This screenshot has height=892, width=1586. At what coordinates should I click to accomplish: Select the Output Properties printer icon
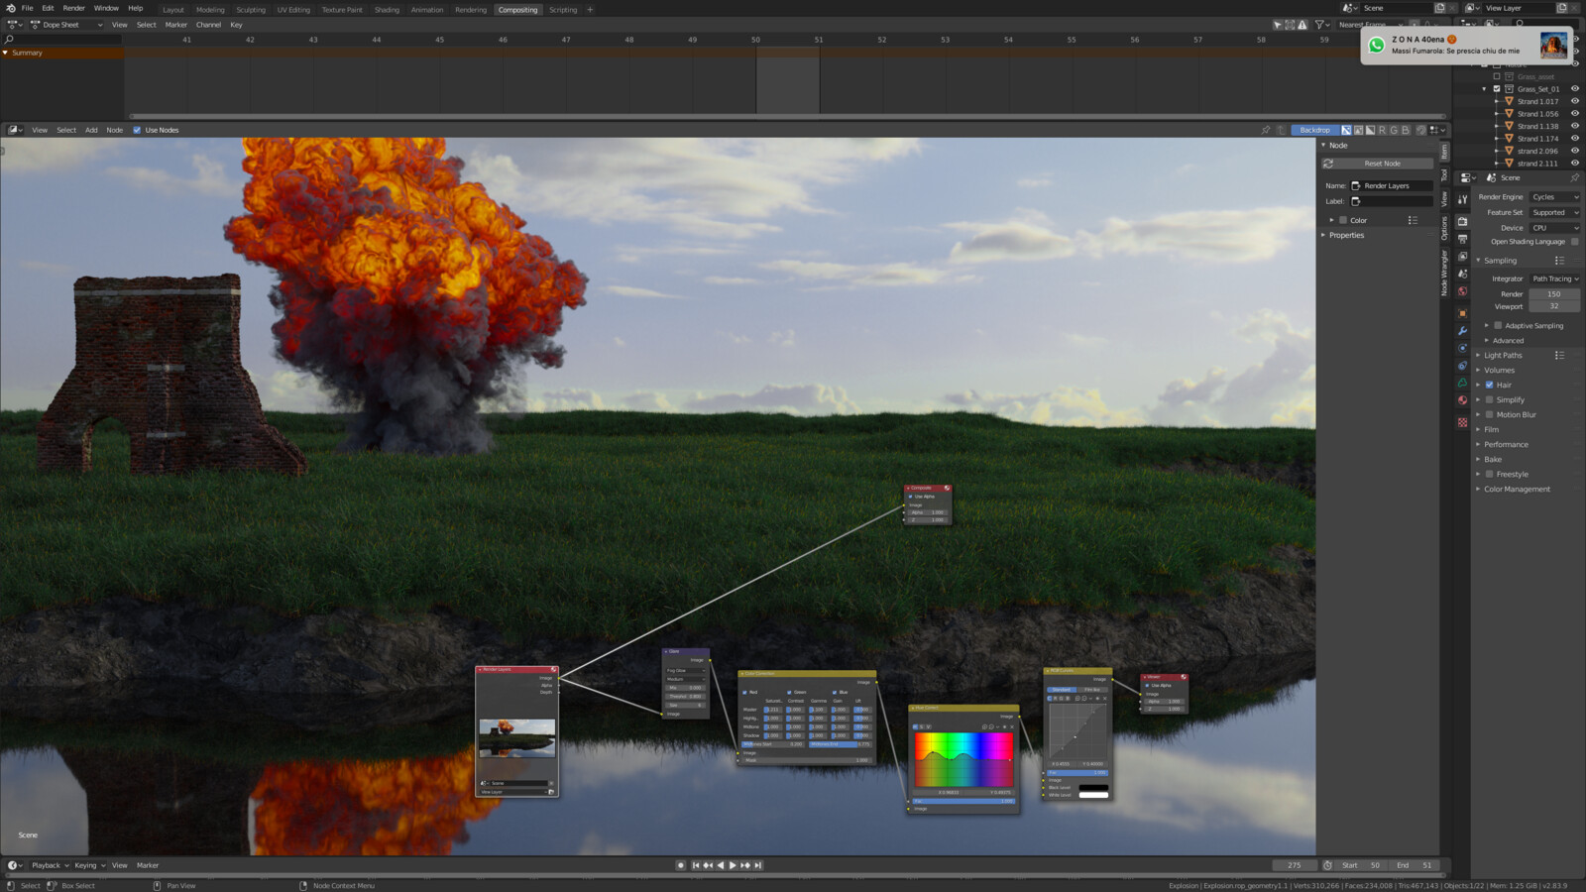(1462, 239)
